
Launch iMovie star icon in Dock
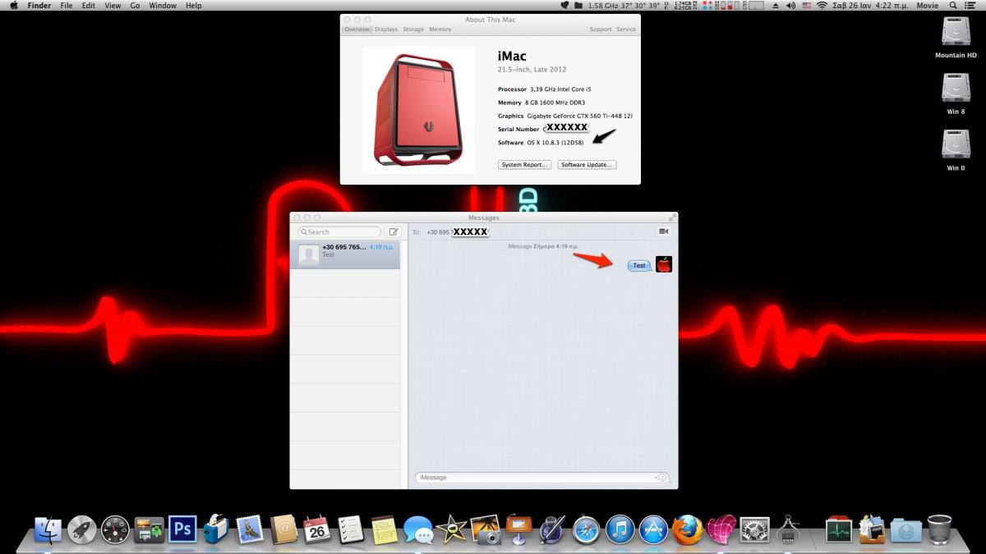click(452, 529)
